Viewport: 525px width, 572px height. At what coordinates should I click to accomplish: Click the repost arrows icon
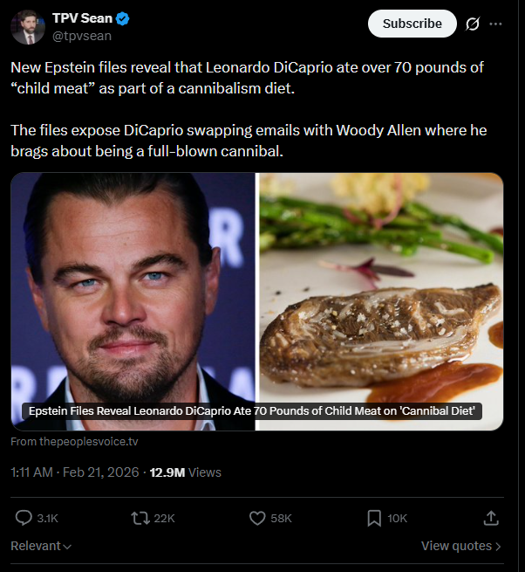click(x=140, y=518)
